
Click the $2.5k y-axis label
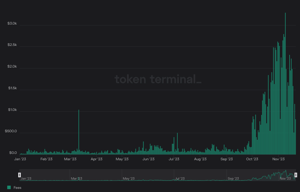[x=12, y=45]
